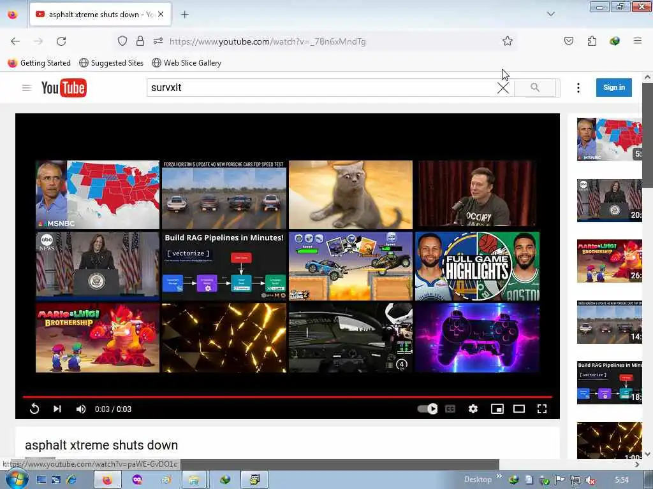
Task: Click the YouTube search box containing survxlt
Action: 321,88
